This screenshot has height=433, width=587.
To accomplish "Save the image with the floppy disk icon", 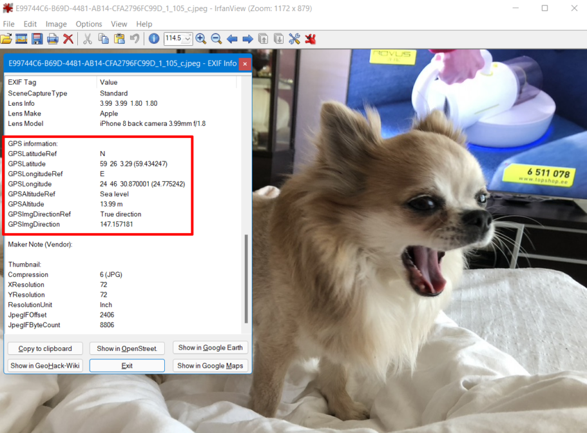I will coord(35,39).
